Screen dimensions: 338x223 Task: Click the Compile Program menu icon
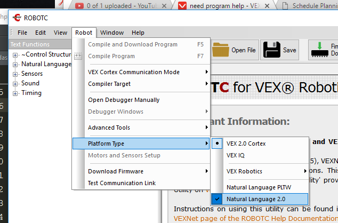coord(78,56)
